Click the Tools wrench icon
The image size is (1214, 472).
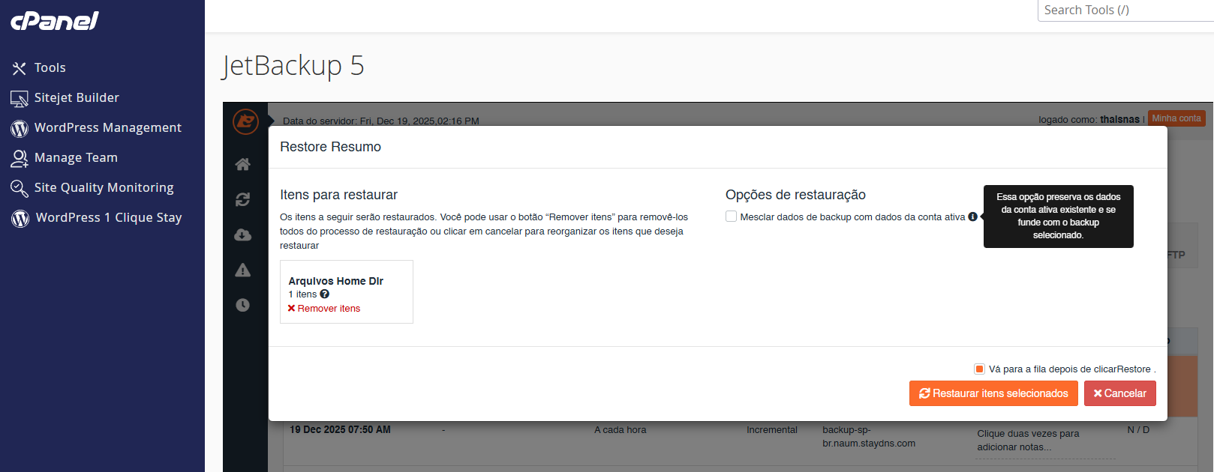click(20, 68)
